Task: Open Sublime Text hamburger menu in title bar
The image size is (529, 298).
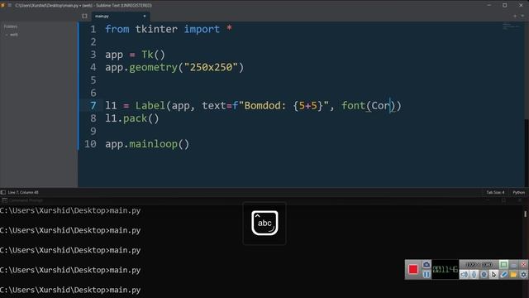Action: click(9, 5)
